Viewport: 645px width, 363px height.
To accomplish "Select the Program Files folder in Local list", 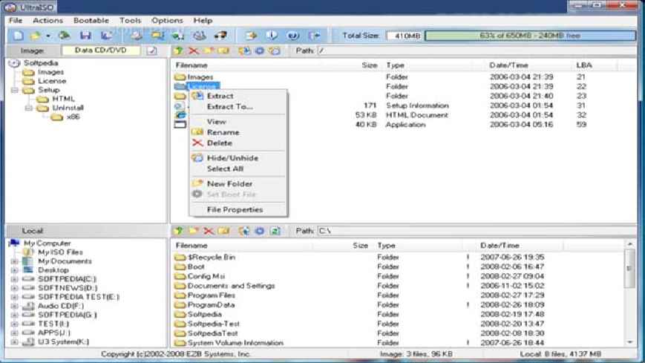I will click(211, 295).
